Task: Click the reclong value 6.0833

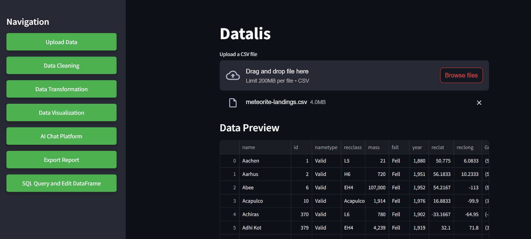Action: (x=468, y=161)
